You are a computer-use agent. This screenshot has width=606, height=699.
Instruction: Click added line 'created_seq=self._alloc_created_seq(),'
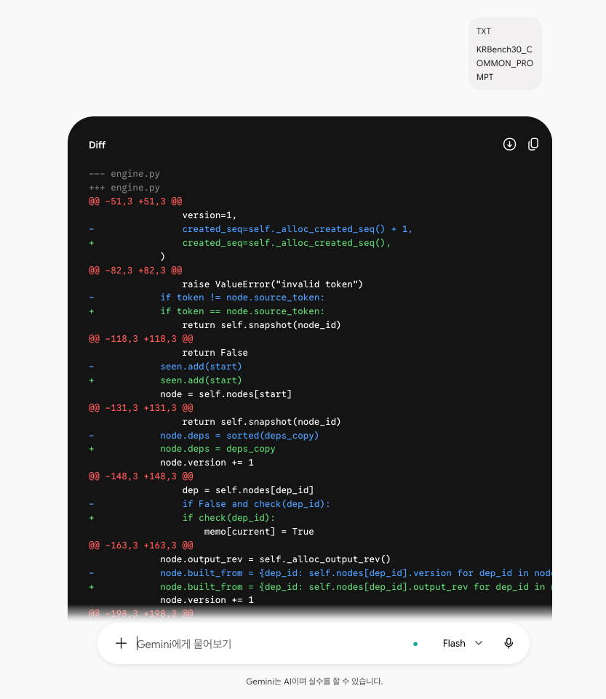287,243
